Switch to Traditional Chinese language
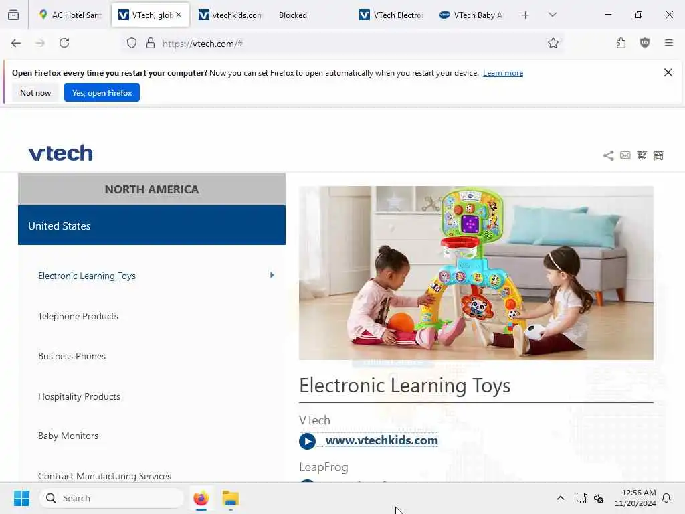Viewport: 685px width, 514px height. tap(642, 155)
